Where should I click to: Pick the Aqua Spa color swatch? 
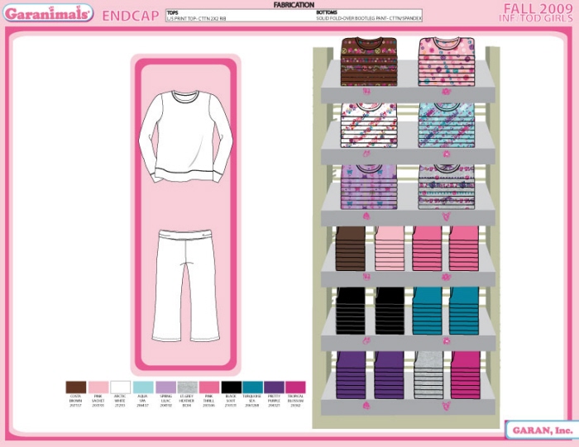pos(143,387)
